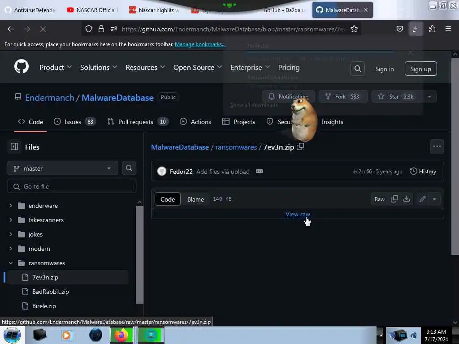Open the Projects tab
459x344 pixels.
[x=238, y=122]
